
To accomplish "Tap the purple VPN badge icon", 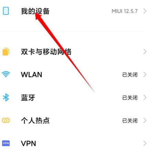I will click(x=6, y=143).
